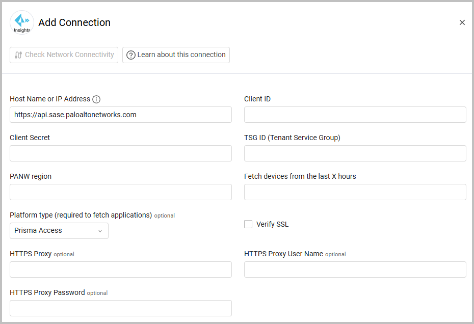Focus the Host Name or IP Address field
The image size is (474, 324).
point(120,115)
